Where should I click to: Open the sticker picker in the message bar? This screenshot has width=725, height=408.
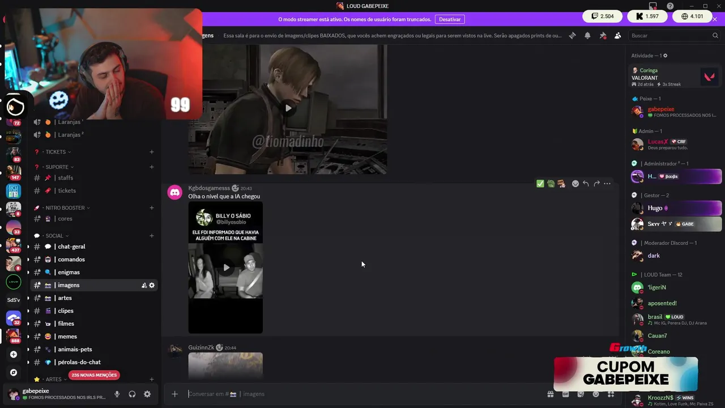[x=581, y=394]
